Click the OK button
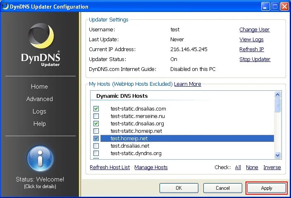291x198 pixels. point(179,188)
